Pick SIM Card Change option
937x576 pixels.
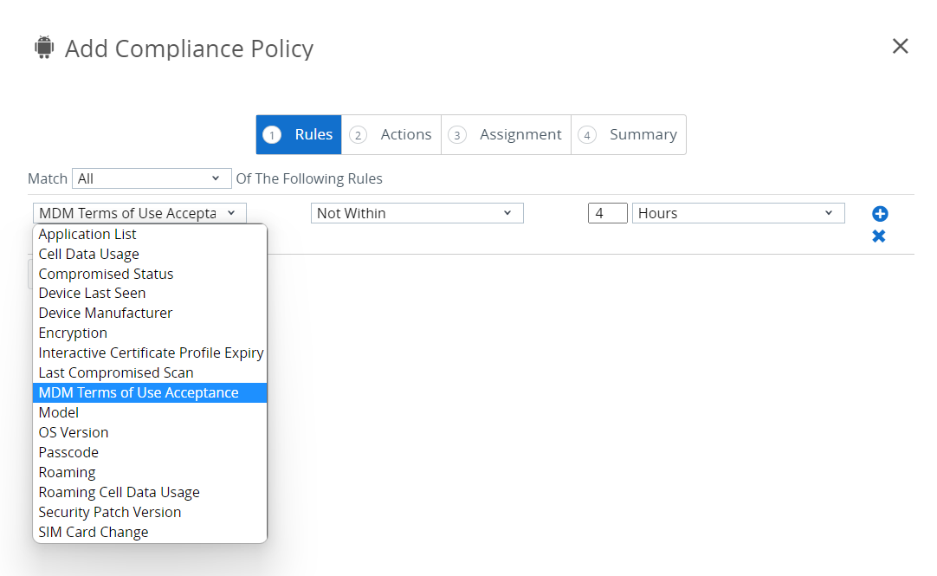click(x=94, y=532)
